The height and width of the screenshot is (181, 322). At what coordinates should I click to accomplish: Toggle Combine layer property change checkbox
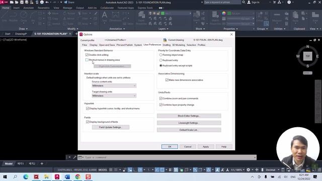161,105
